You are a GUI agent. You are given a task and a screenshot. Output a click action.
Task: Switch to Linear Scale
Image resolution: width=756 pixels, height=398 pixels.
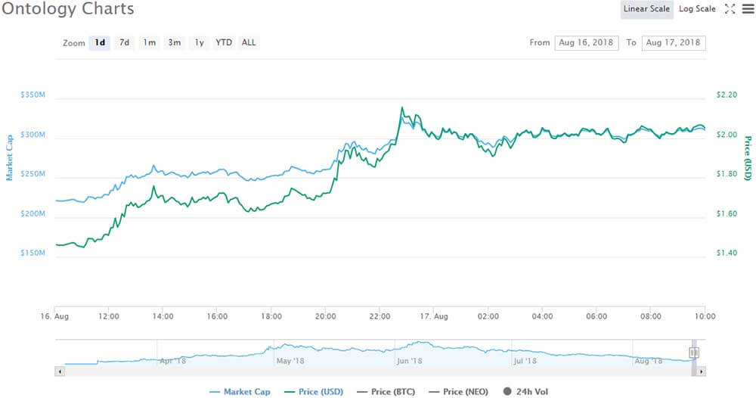pyautogui.click(x=646, y=8)
